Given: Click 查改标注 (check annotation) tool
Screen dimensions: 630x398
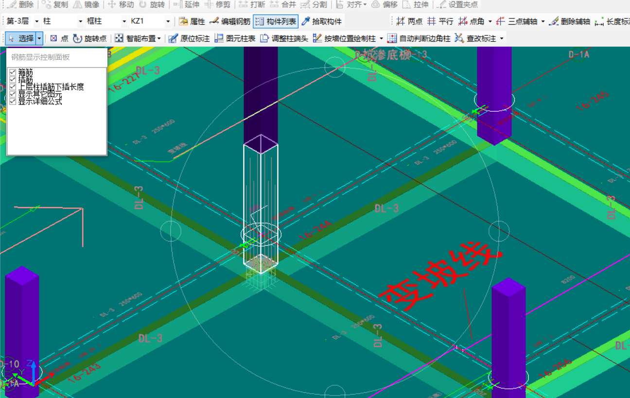Looking at the screenshot, I should pyautogui.click(x=475, y=38).
